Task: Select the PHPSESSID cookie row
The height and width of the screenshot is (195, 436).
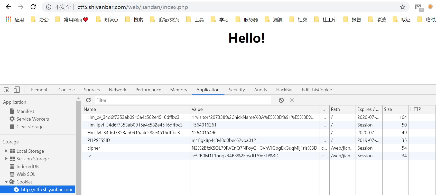Action: pos(259,140)
